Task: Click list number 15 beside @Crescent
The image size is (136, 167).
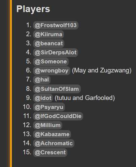Action: (27, 152)
